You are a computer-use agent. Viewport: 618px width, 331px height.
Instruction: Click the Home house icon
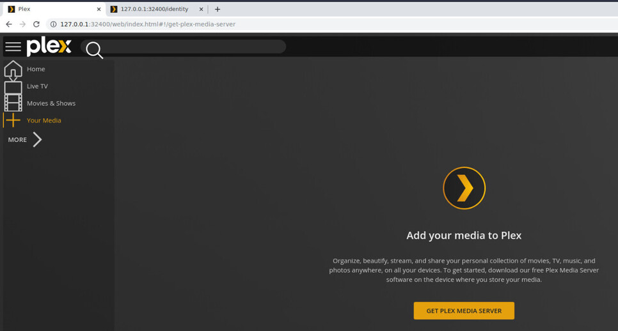[x=13, y=69]
